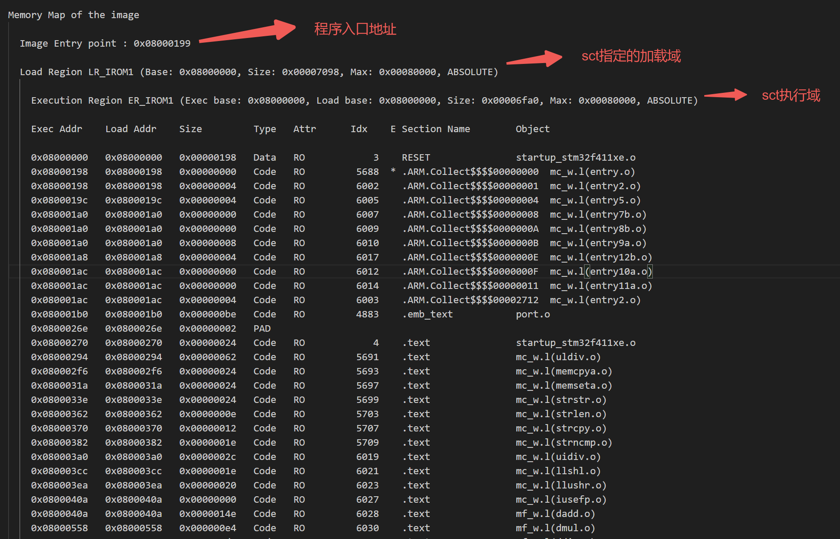840x539 pixels.
Task: Click mc_w.l(uidiv.o) object
Action: tap(558, 457)
